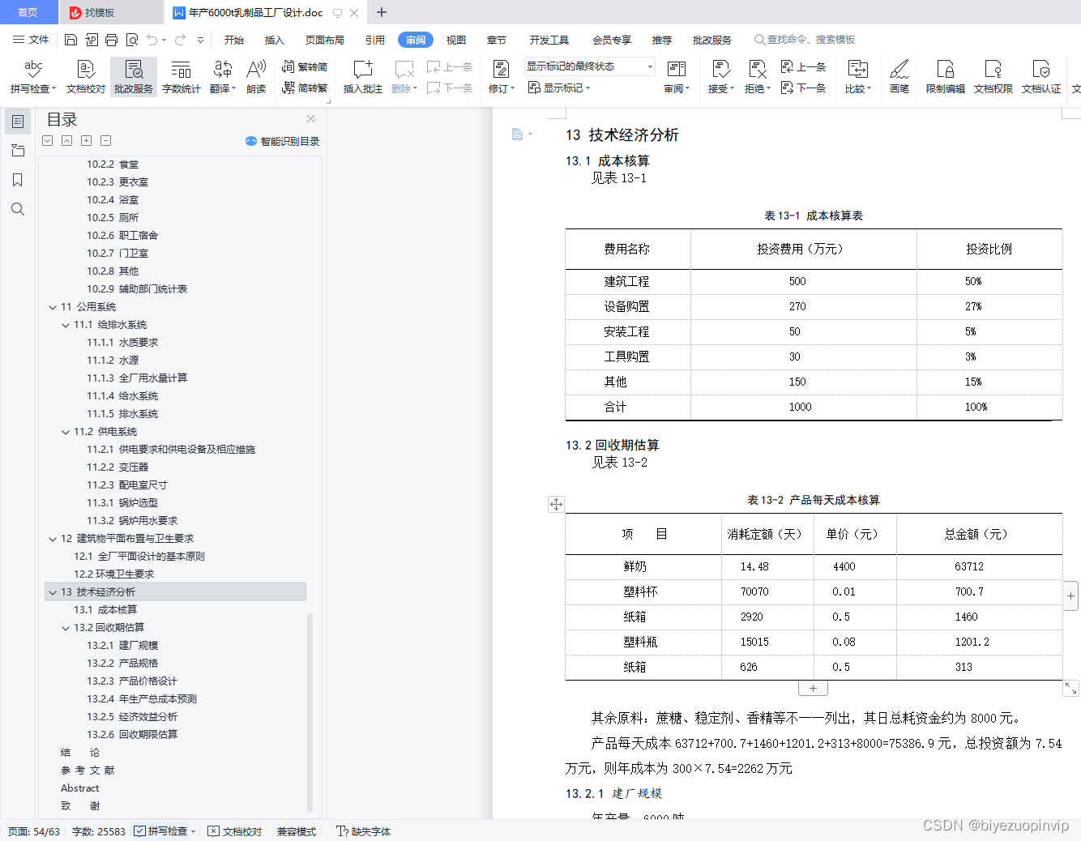The height and width of the screenshot is (841, 1081).
Task: Expand the quick access toolbar customize arrow
Action: pos(200,40)
